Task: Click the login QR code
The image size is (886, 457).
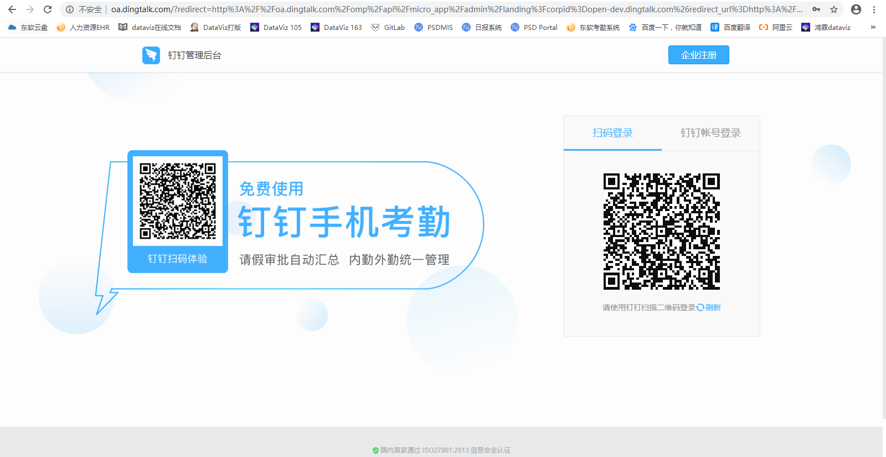Action: point(662,232)
